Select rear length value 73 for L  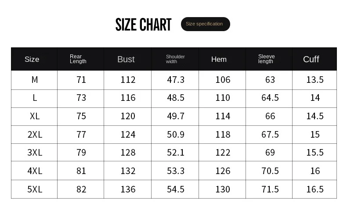point(81,98)
